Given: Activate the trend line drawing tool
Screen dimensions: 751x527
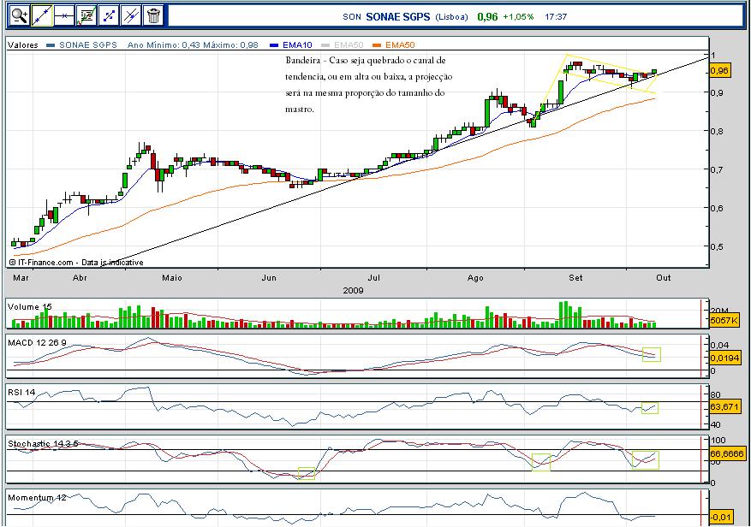Looking at the screenshot, I should click(42, 16).
